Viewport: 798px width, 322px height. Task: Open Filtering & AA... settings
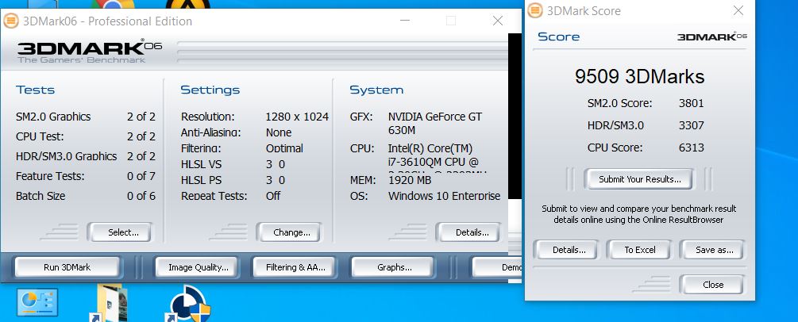[x=295, y=267]
